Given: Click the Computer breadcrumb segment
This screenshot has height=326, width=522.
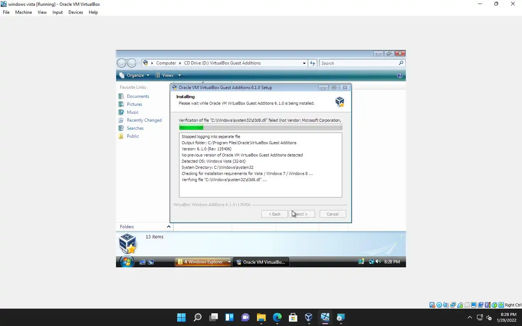Looking at the screenshot, I should point(166,63).
